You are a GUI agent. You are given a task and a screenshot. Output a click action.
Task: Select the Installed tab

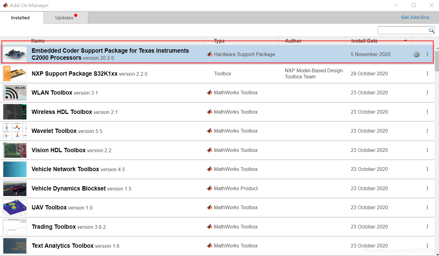point(20,18)
